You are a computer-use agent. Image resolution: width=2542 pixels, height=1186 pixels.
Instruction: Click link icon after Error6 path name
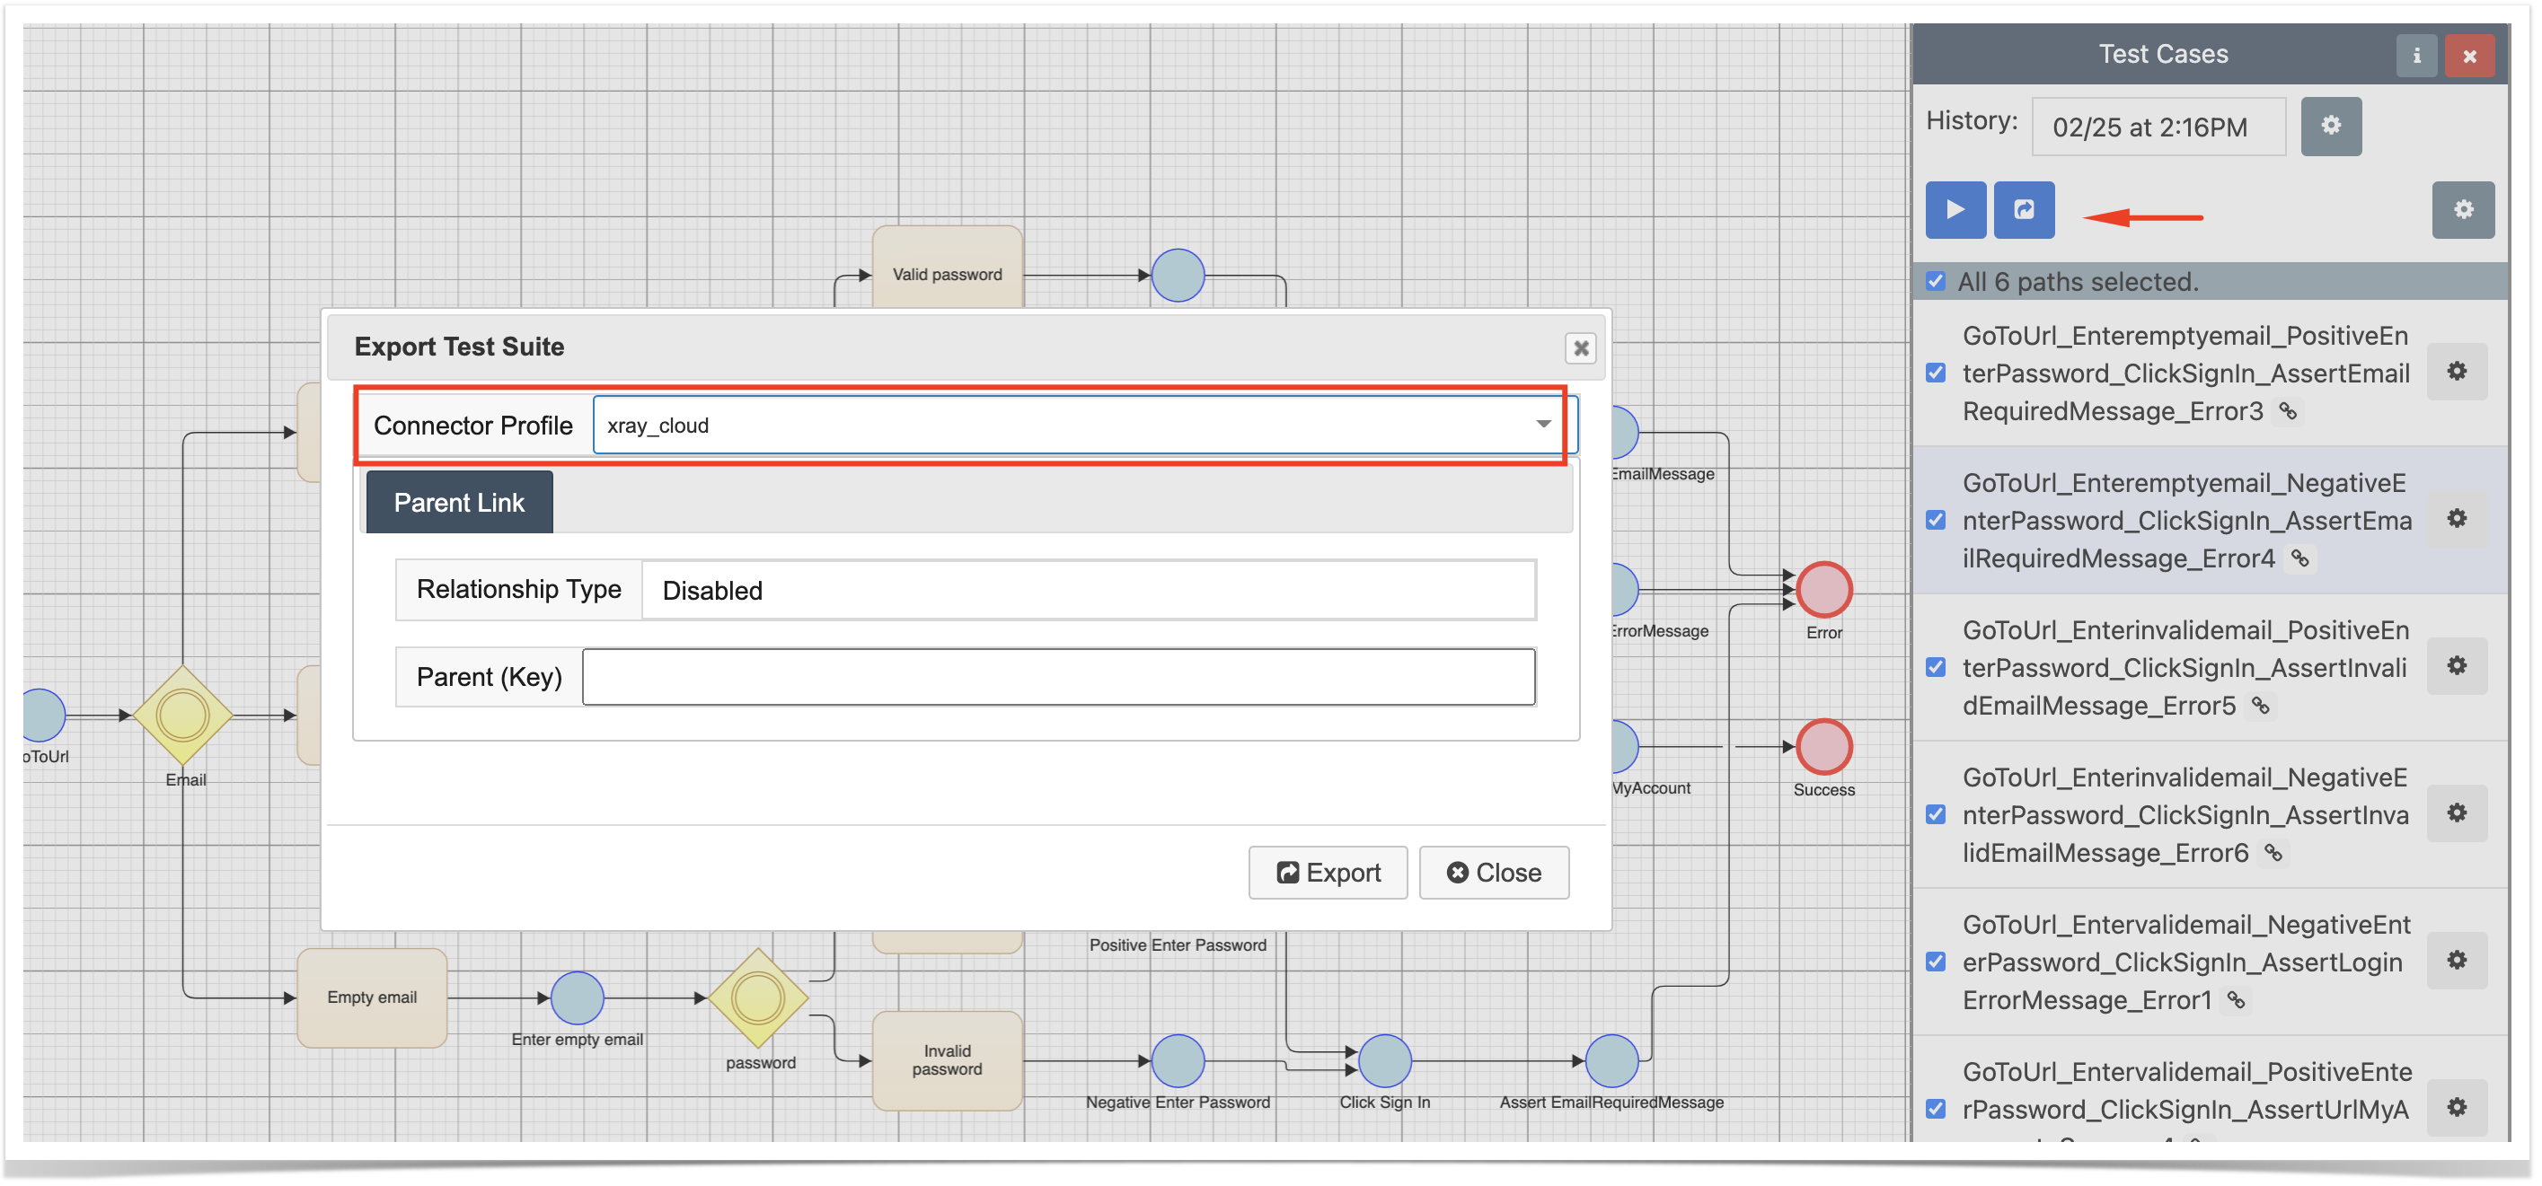point(2273,853)
